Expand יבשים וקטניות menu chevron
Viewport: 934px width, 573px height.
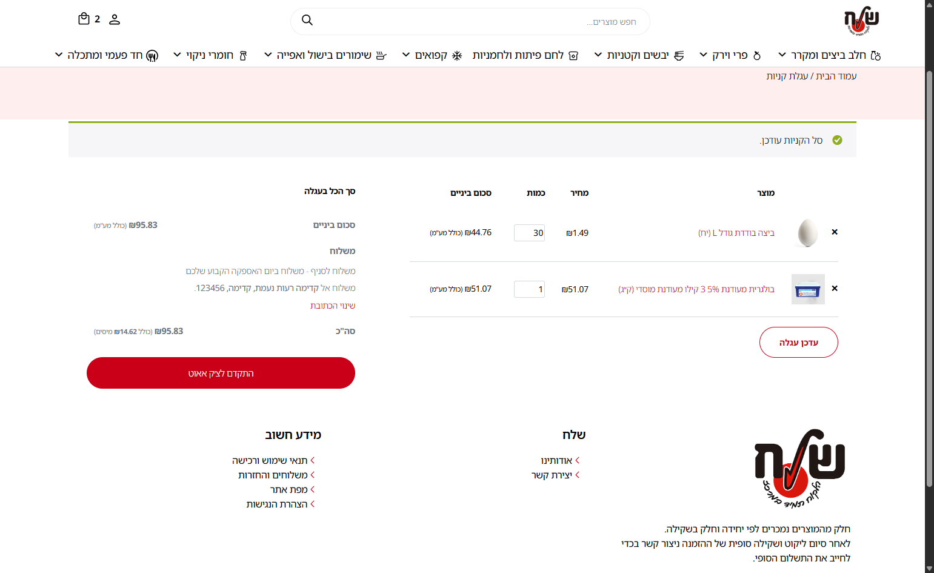[x=598, y=55]
